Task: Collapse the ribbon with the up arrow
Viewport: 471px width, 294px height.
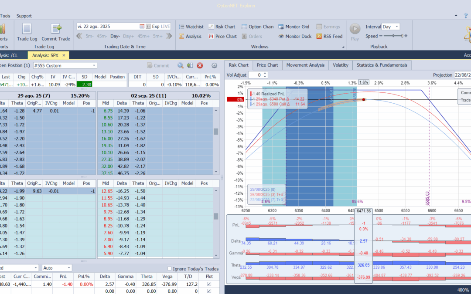Action: point(456,16)
